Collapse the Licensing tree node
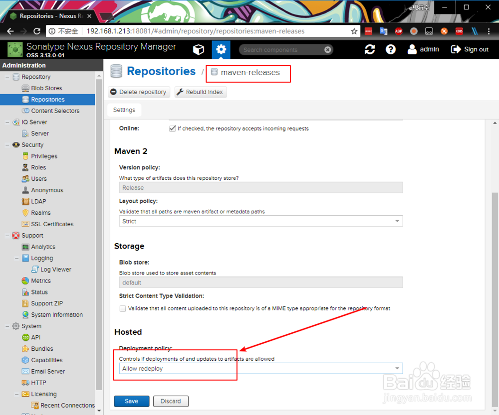 pos(17,394)
